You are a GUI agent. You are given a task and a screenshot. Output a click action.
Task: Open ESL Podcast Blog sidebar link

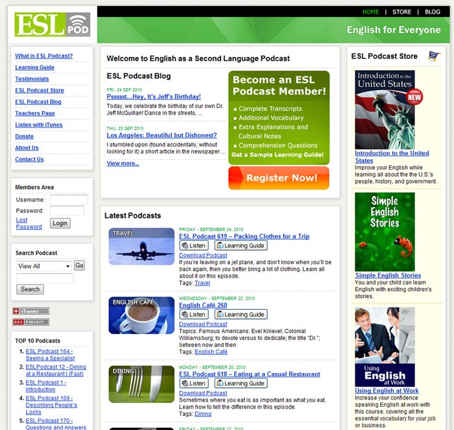click(38, 102)
